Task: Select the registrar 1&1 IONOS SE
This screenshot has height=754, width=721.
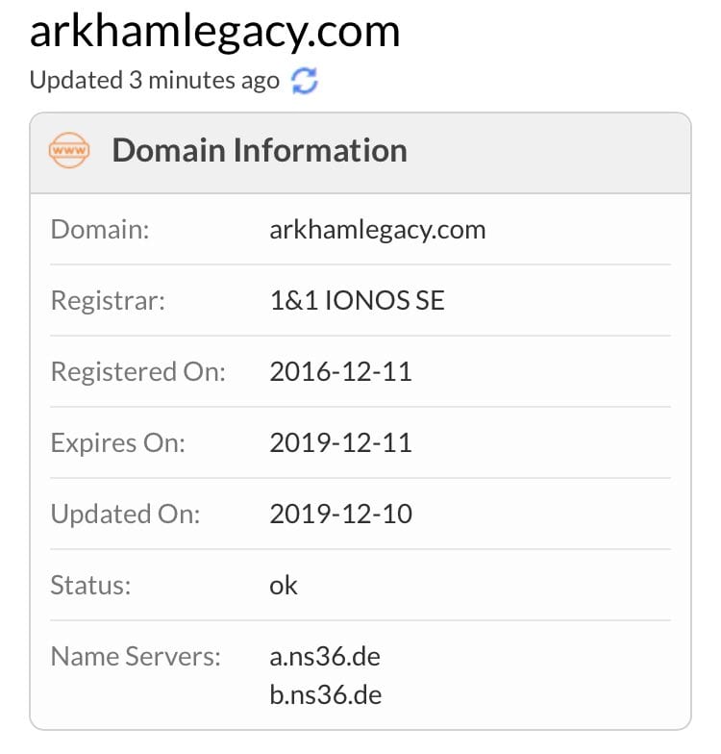Action: pos(358,300)
